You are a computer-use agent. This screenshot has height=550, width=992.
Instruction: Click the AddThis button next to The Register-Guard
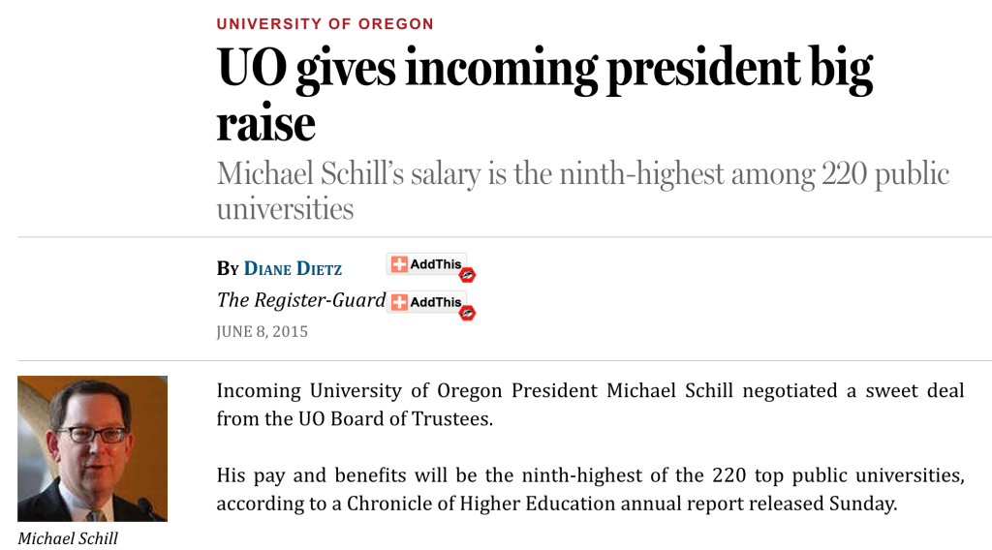coord(427,302)
